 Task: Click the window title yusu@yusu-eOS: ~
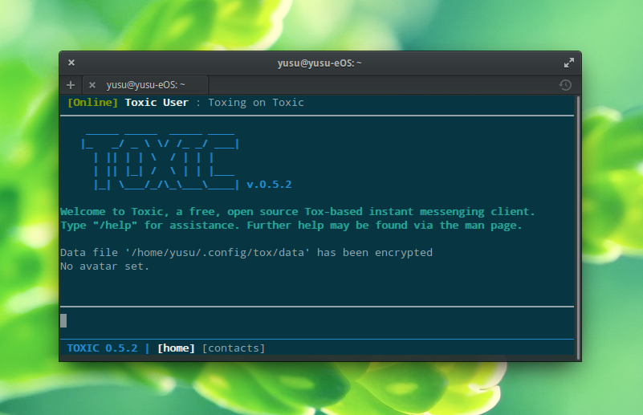coord(319,63)
